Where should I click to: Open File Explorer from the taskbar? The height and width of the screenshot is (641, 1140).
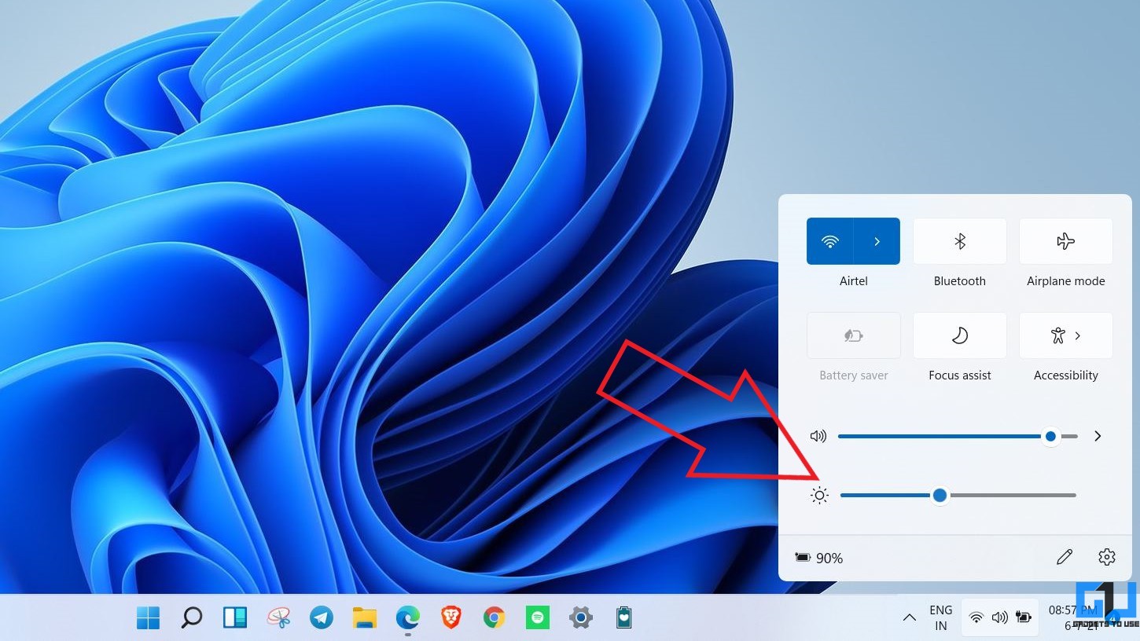click(365, 618)
